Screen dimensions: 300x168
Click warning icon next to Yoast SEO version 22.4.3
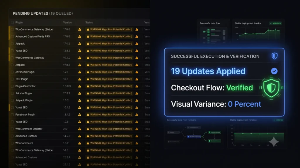(80, 164)
